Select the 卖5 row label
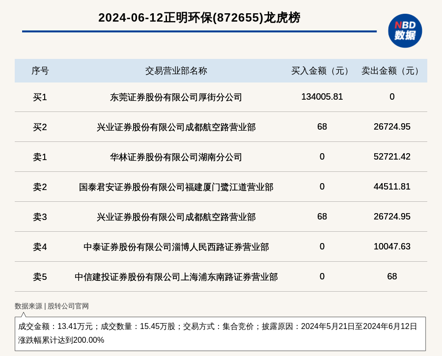Image resolution: width=442 pixels, height=356 pixels. [40, 277]
